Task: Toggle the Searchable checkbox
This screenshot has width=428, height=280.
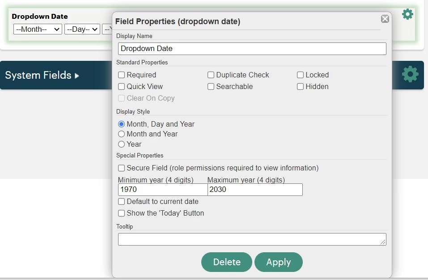Action: point(211,86)
